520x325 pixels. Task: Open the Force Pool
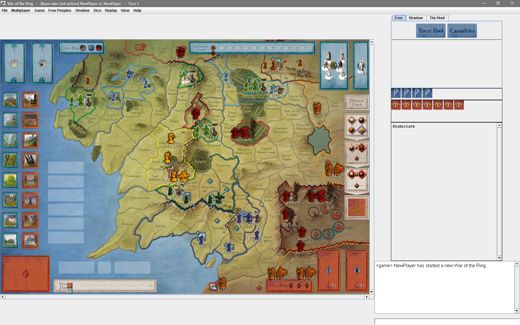tap(431, 31)
